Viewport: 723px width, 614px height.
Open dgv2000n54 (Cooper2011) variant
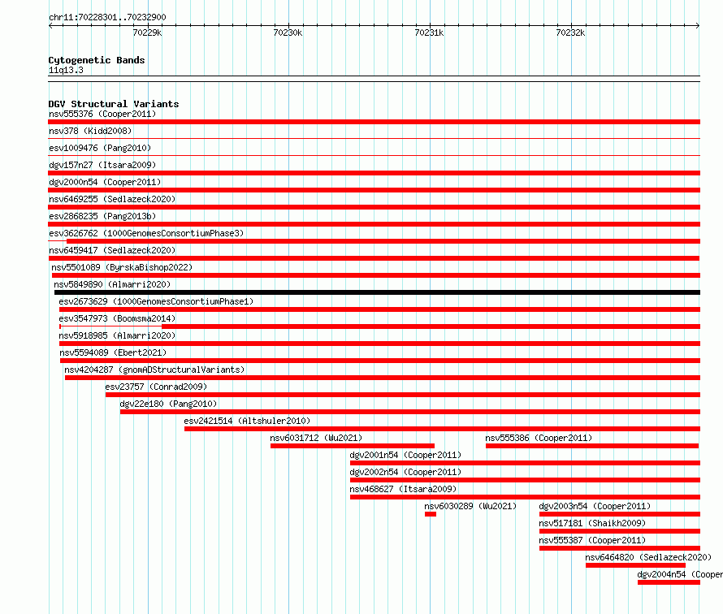pyautogui.click(x=105, y=182)
